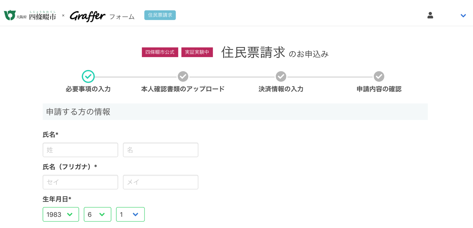Image resolution: width=473 pixels, height=228 pixels.
Task: Click the 四條畷市公式 red badge
Action: [x=160, y=52]
